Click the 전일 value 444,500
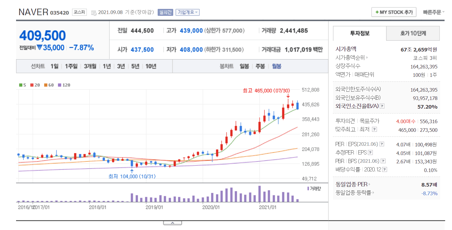452x230 pixels. (x=142, y=30)
